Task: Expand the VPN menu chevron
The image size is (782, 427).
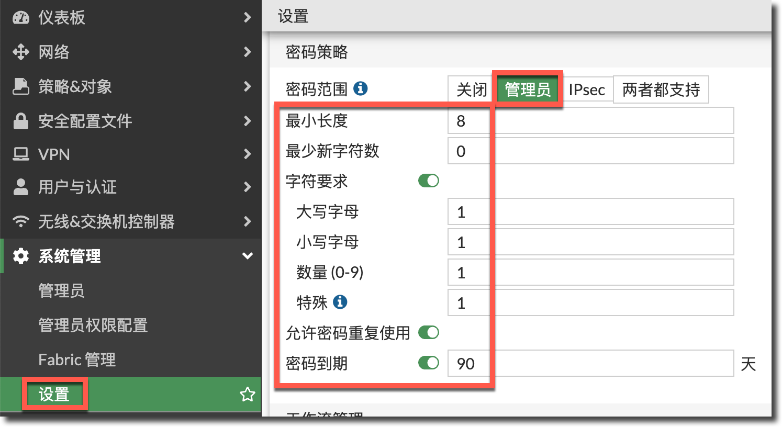Action: 247,154
